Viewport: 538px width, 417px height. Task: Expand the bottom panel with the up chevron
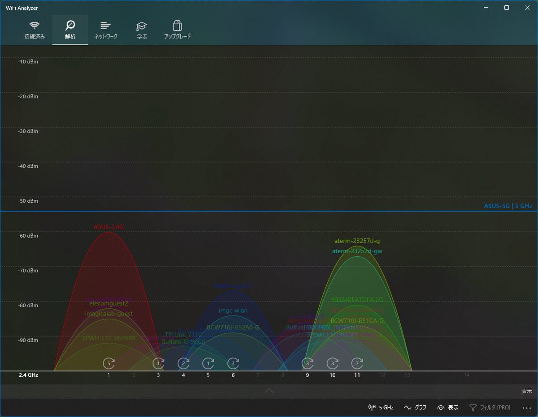click(269, 391)
